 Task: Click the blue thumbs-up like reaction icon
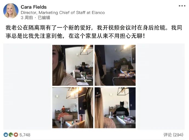[6, 135]
